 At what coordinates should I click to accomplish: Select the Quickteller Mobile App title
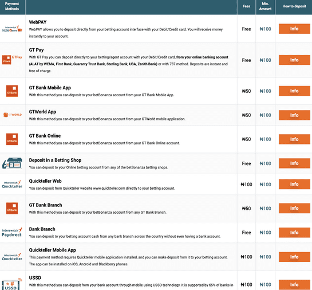52,250
